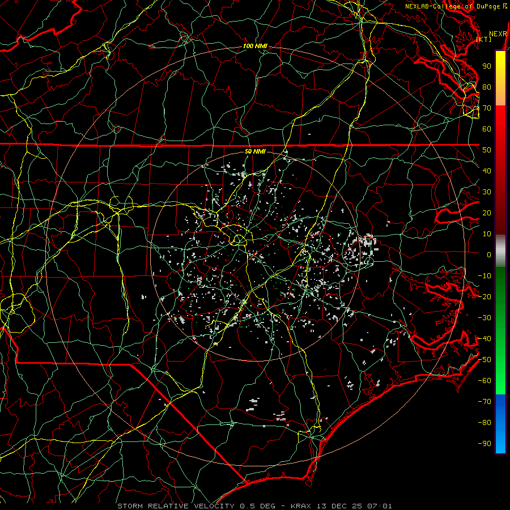Select the 50 value on velocity scale
Image resolution: width=510 pixels, height=510 pixels.
[487, 150]
